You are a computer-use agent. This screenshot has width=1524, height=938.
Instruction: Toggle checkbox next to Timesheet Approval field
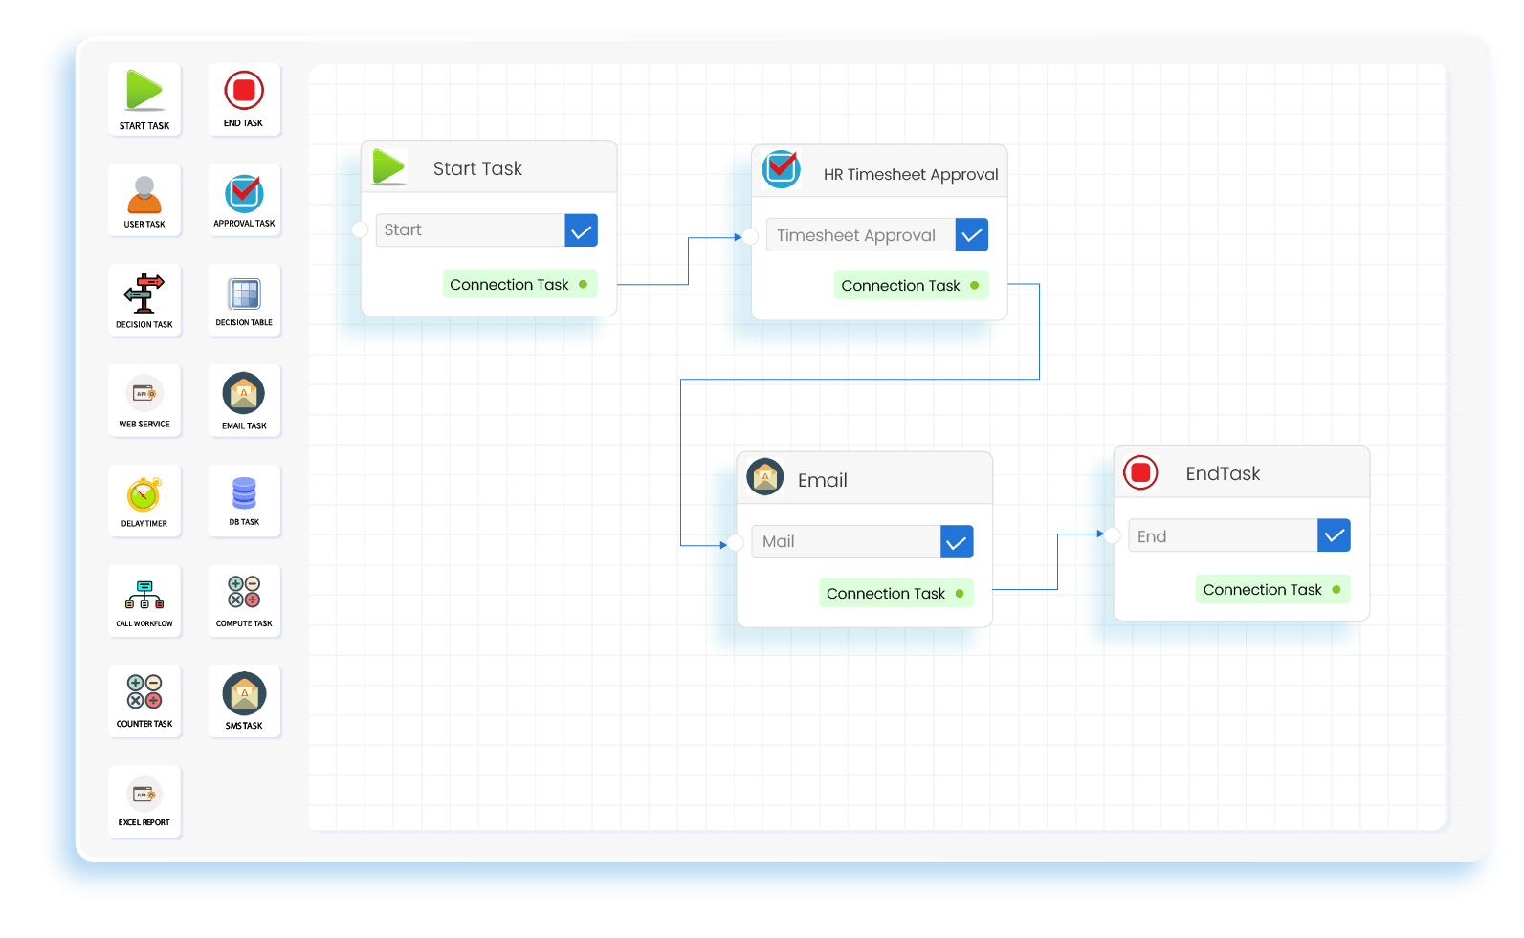[x=971, y=235]
